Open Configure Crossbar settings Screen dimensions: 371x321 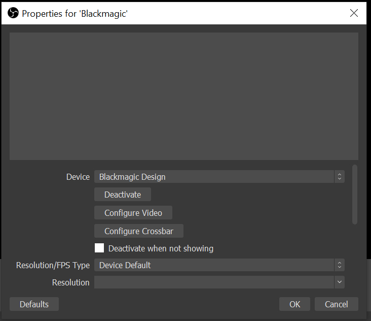point(139,231)
